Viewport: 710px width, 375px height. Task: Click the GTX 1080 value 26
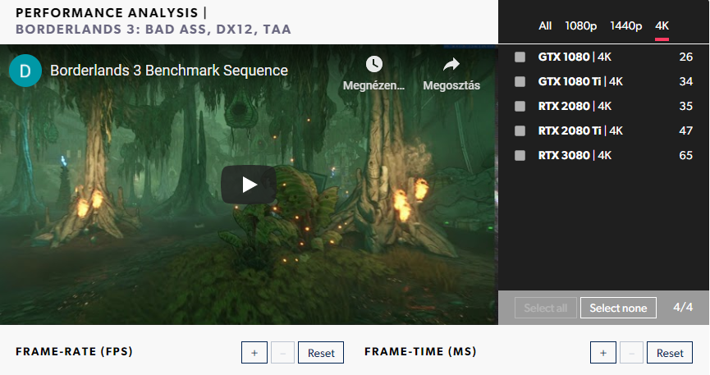(x=686, y=57)
